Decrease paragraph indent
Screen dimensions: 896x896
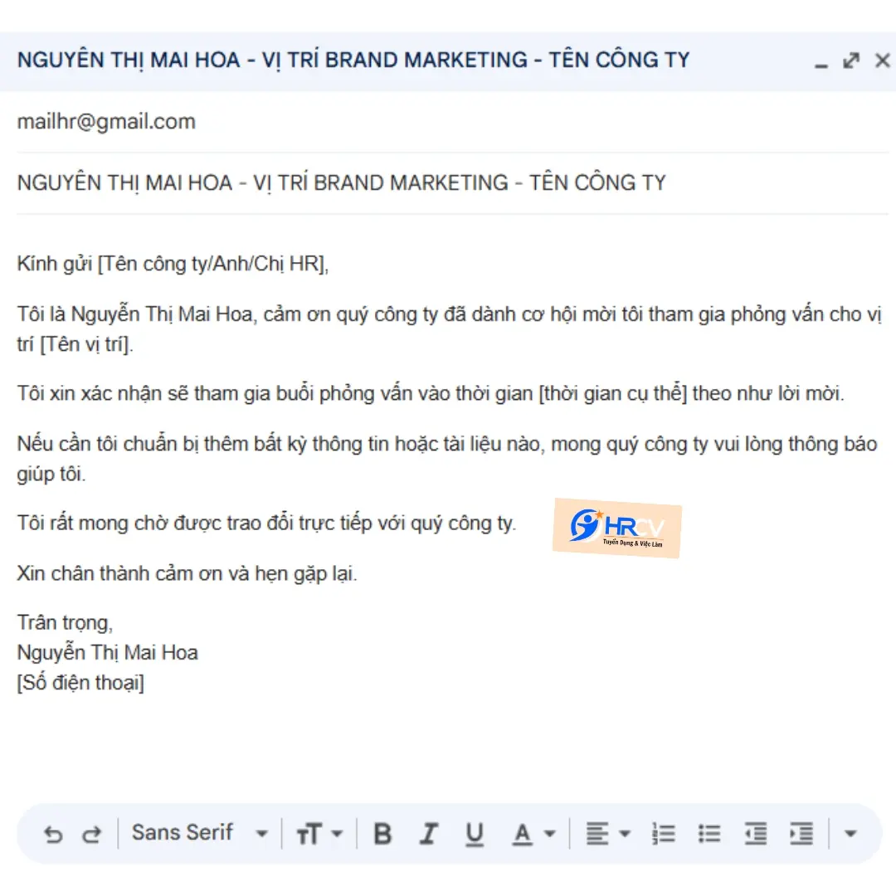pyautogui.click(x=756, y=835)
